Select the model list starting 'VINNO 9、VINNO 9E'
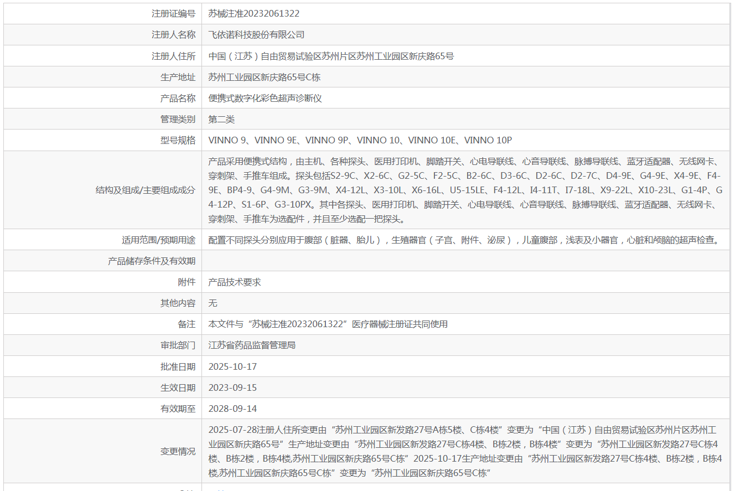The width and height of the screenshot is (735, 491). tap(360, 141)
